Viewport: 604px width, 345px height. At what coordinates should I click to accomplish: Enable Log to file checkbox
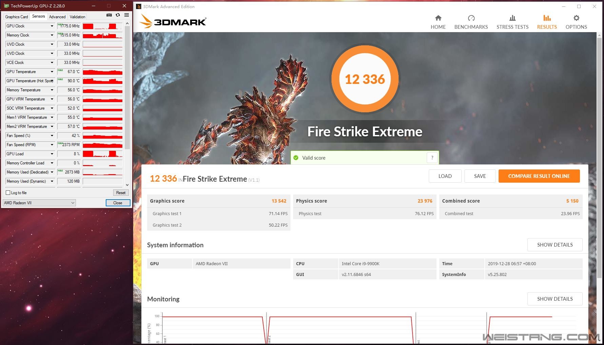pos(8,193)
